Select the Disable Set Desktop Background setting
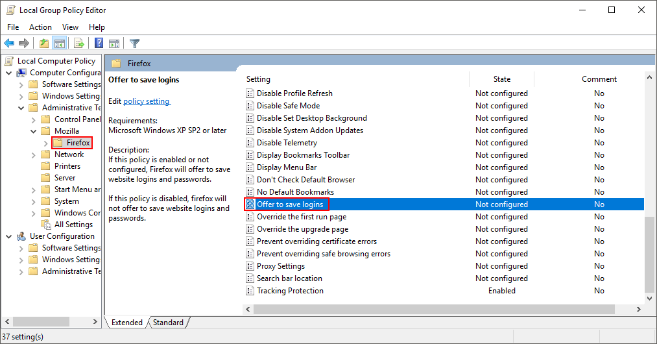Image resolution: width=657 pixels, height=344 pixels. [312, 118]
